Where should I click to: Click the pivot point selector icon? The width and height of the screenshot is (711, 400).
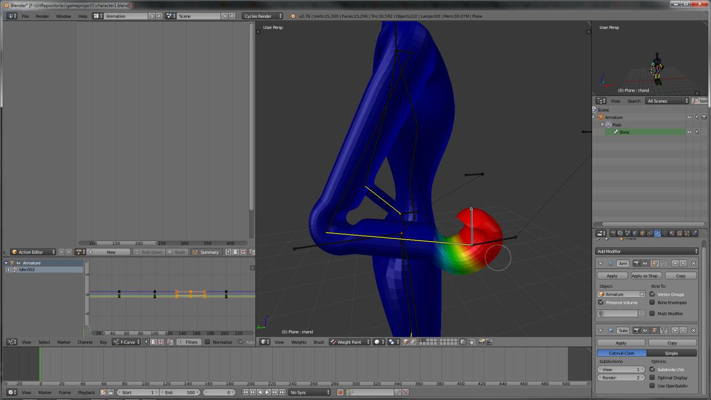[393, 342]
